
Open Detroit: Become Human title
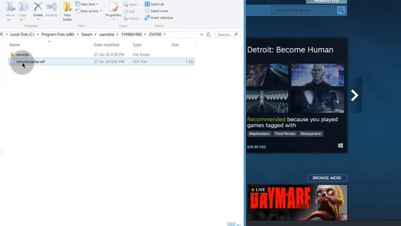tap(290, 50)
